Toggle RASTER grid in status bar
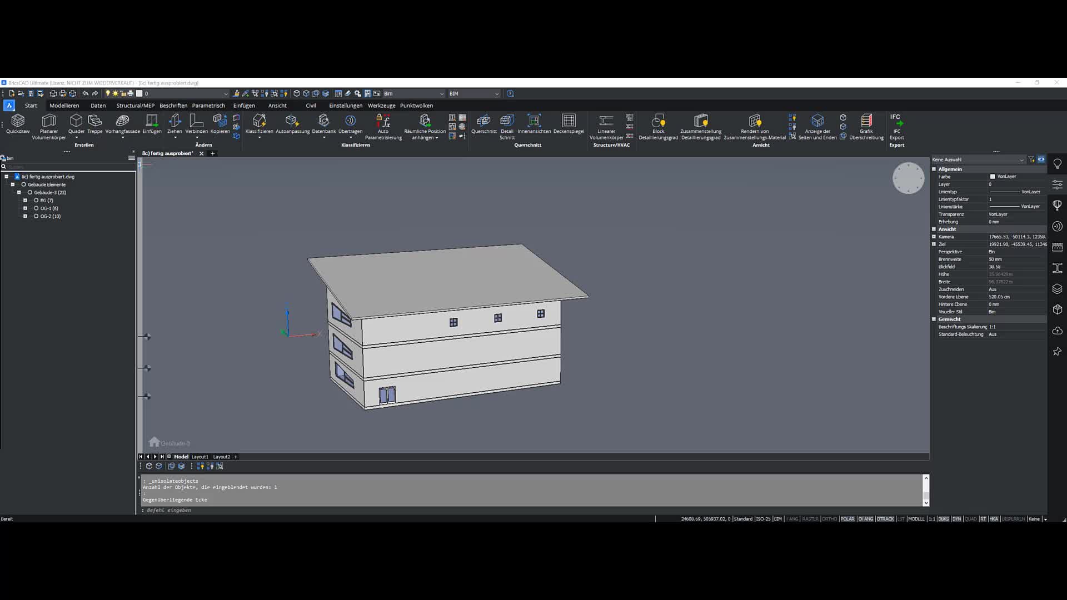 (810, 519)
